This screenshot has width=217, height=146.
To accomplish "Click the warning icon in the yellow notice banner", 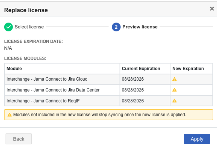I will tap(9, 115).
